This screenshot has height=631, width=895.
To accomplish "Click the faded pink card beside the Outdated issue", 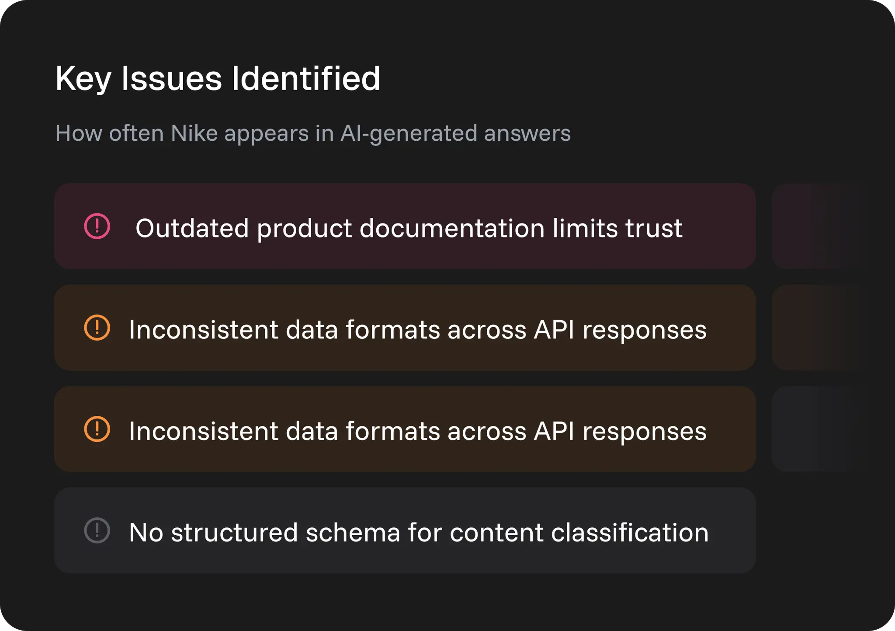I will (x=817, y=226).
